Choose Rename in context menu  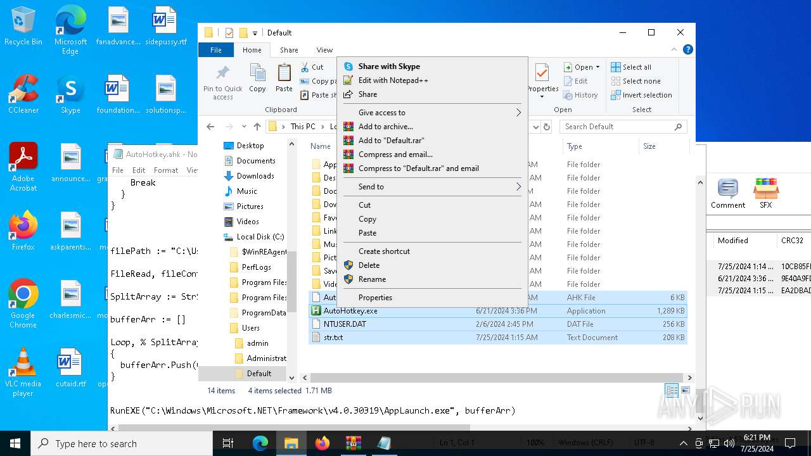click(x=432, y=279)
